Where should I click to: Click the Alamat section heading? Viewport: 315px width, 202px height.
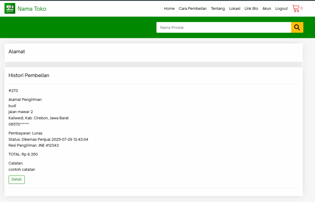tap(17, 52)
